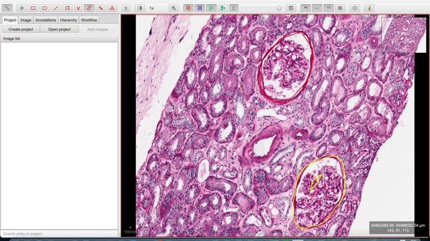The height and width of the screenshot is (241, 430).
Task: Toggle pixel classification overlay (C)
Action: click(x=234, y=8)
